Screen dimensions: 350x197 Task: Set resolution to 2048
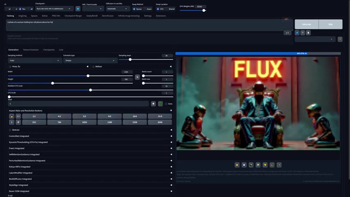tap(160, 122)
